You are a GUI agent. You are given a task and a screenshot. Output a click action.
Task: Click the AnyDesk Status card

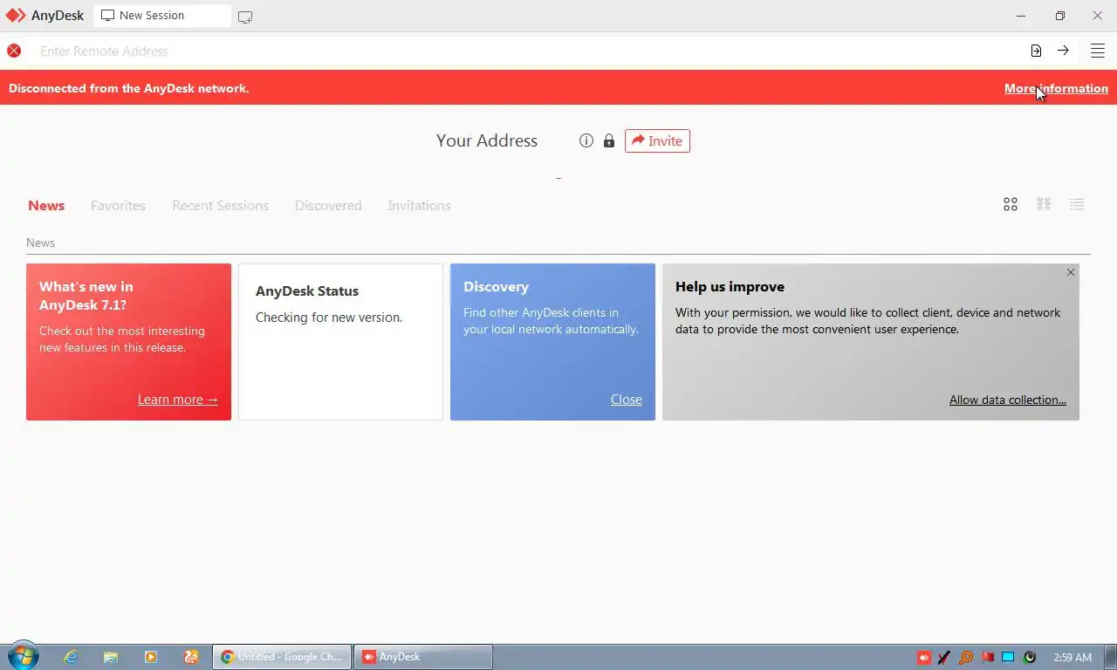click(340, 342)
